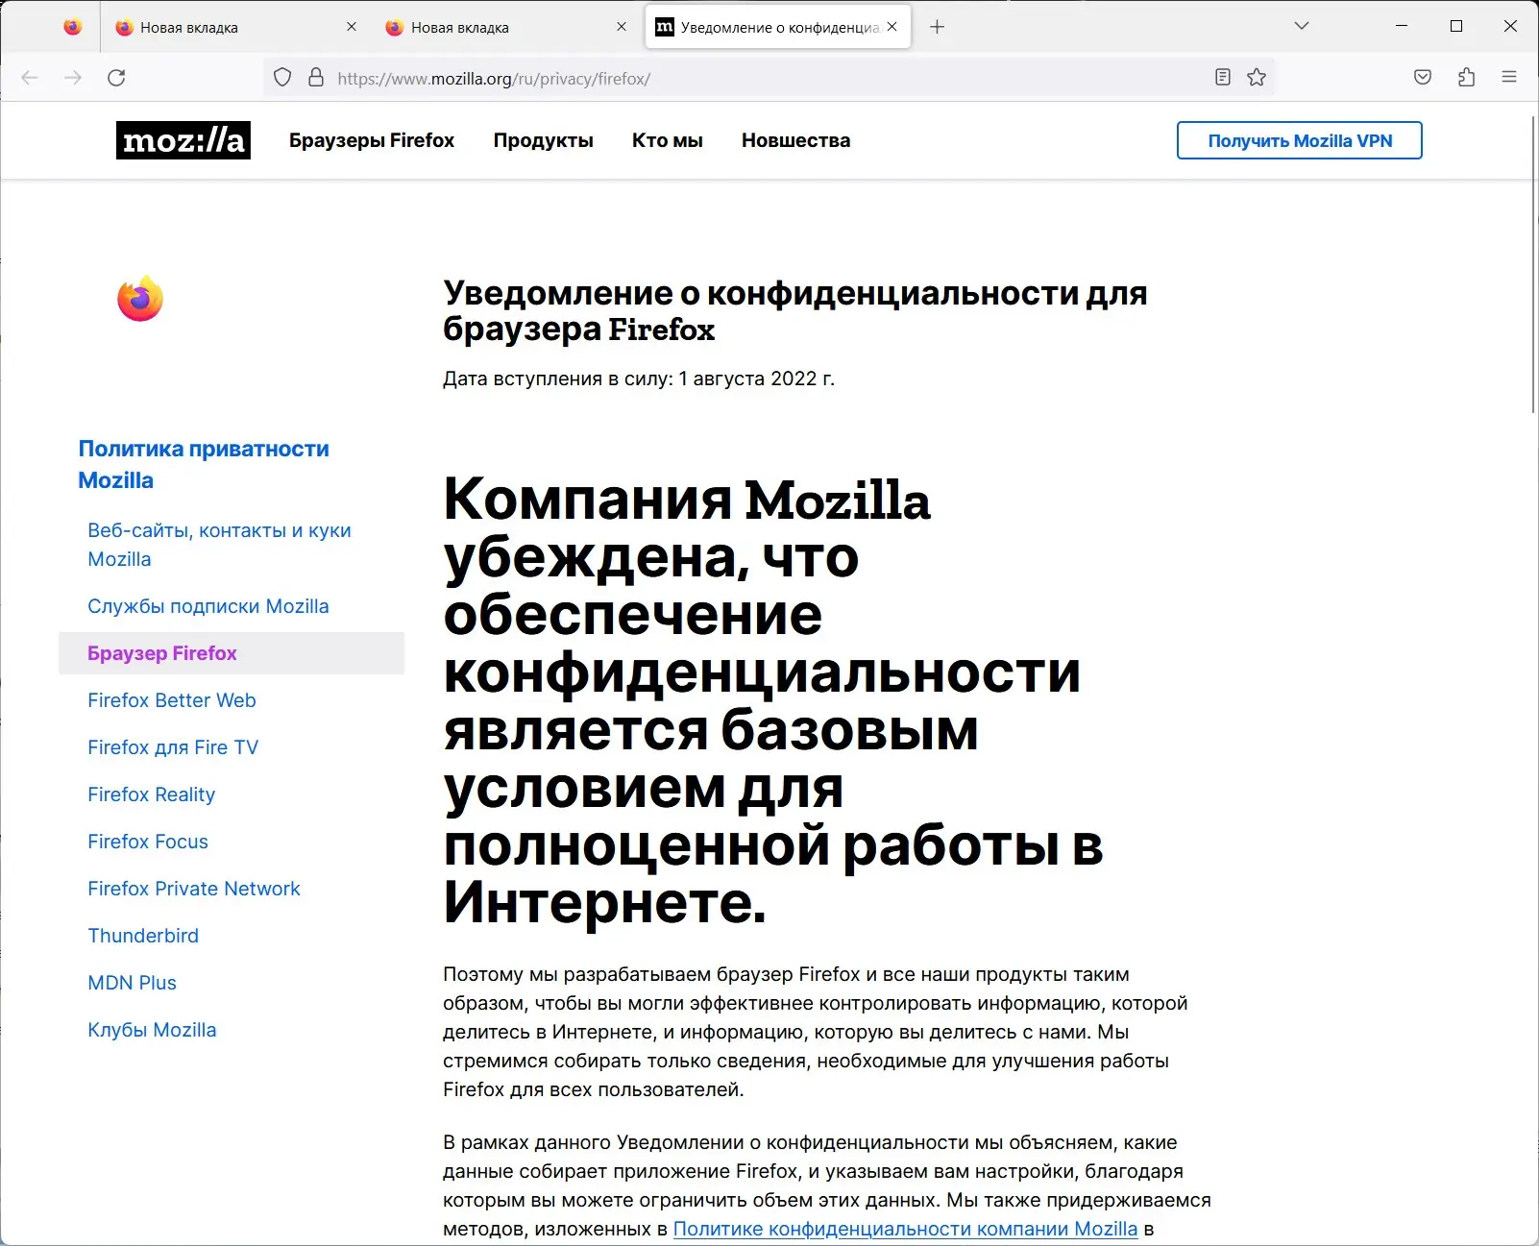Open the Thunderbird sidebar link
Viewport: 1539px width, 1246px height.
[143, 935]
